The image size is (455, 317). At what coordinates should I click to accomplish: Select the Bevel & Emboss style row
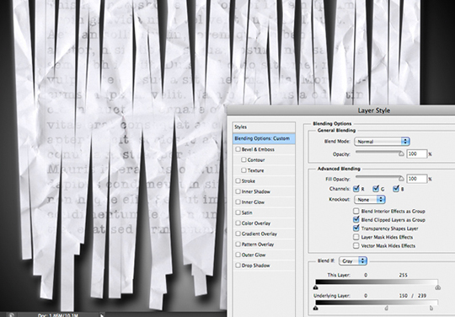pyautogui.click(x=264, y=149)
